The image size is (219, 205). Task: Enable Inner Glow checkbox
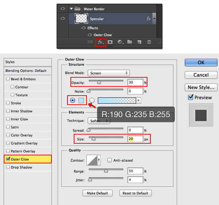tap(8, 119)
